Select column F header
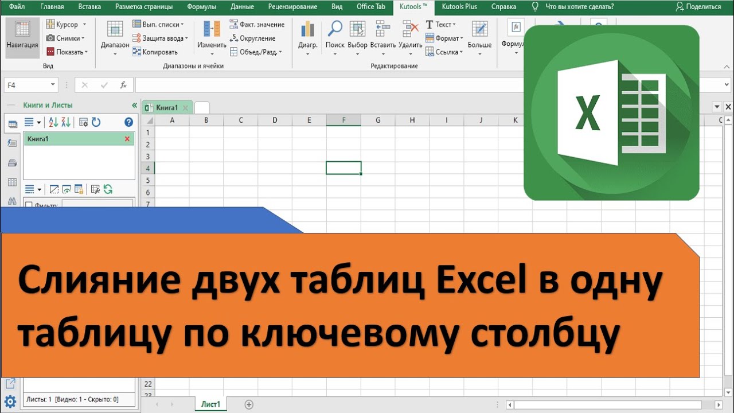 point(343,120)
